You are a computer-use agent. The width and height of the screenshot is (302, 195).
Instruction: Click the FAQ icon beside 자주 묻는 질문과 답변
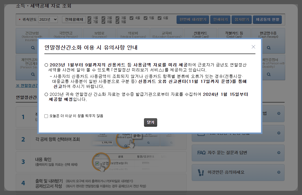pos(202,153)
